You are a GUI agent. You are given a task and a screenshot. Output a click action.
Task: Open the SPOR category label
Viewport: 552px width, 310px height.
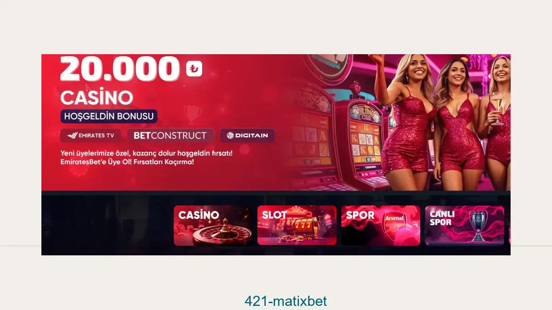[x=360, y=214]
